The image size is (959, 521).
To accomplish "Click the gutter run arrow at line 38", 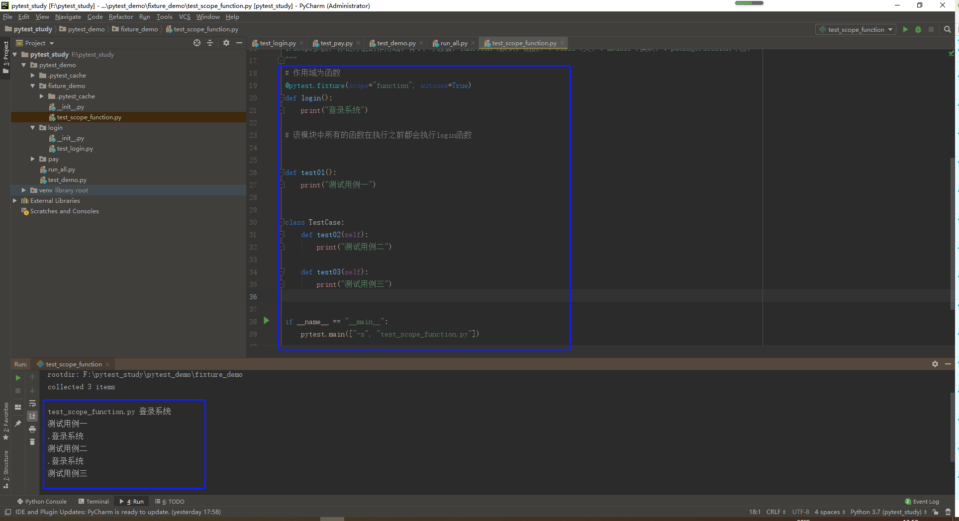I will pos(267,321).
